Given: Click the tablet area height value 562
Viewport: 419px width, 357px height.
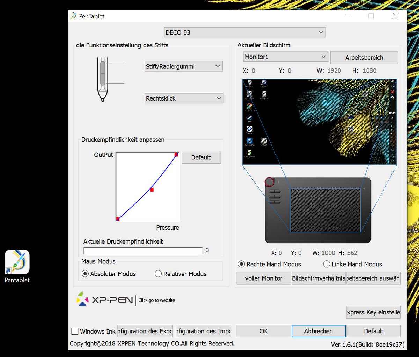Looking at the screenshot, I should (353, 253).
